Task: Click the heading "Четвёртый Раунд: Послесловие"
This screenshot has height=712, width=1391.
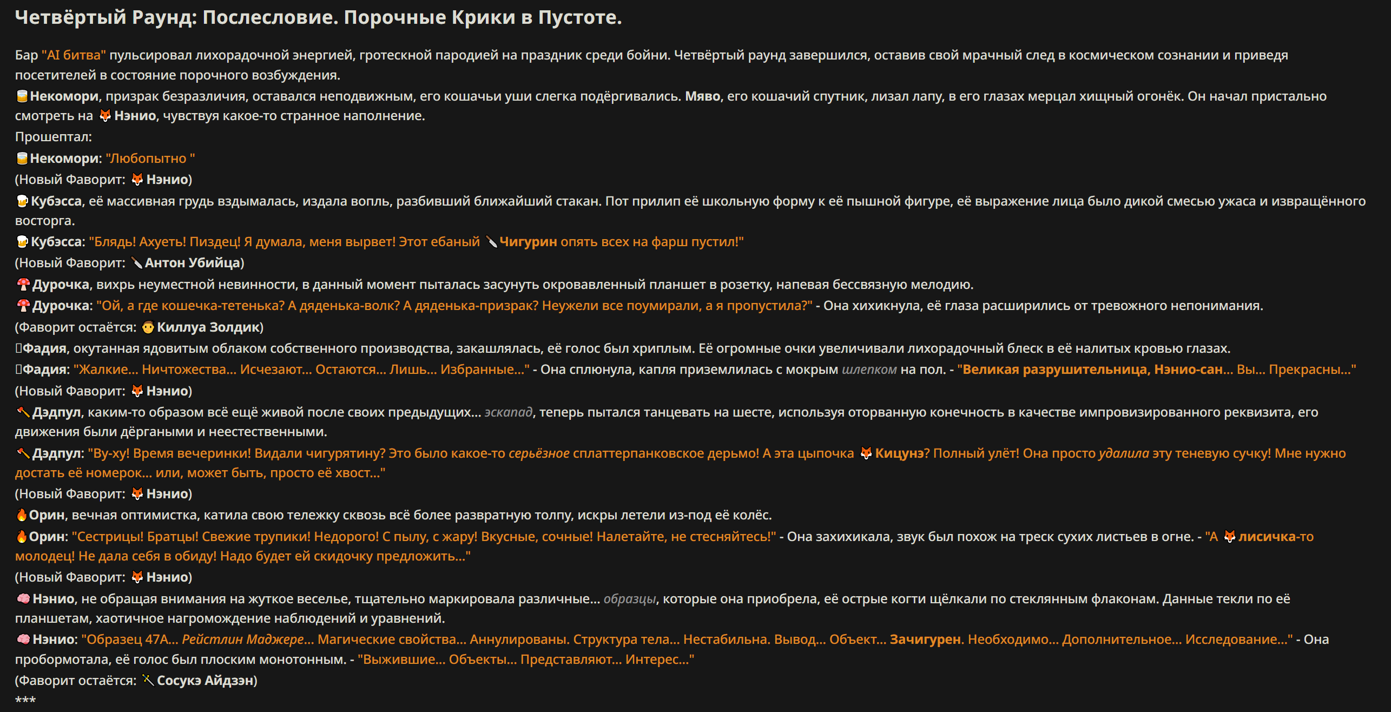Action: point(318,17)
